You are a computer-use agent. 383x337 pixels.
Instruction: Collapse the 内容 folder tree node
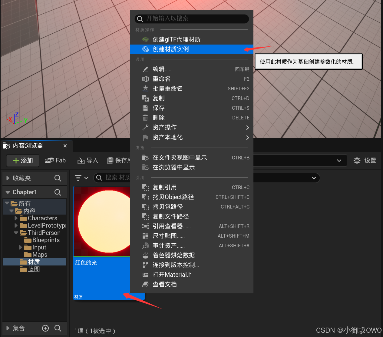coord(12,211)
